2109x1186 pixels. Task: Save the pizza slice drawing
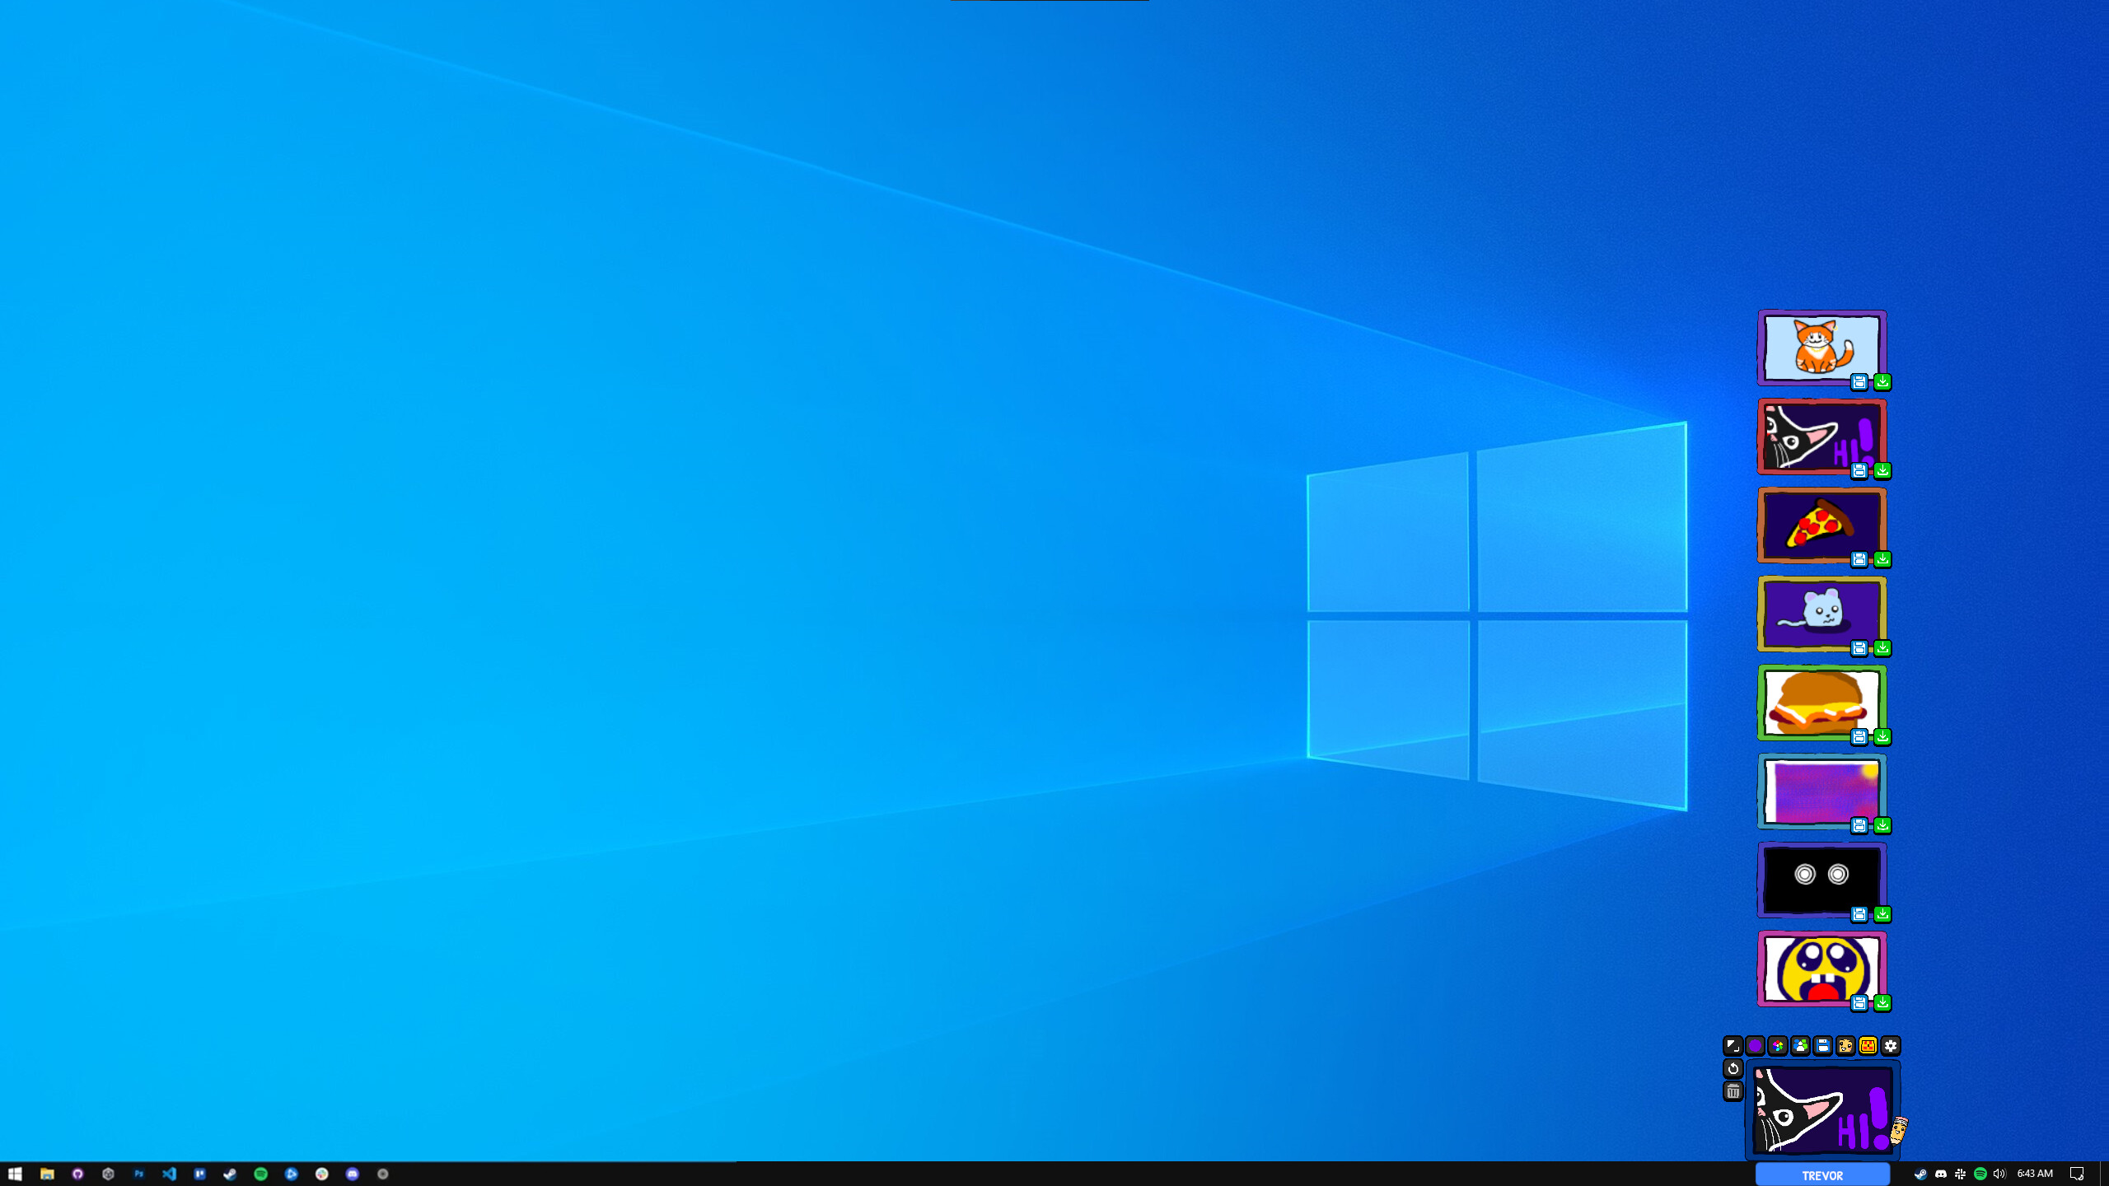[x=1859, y=559]
